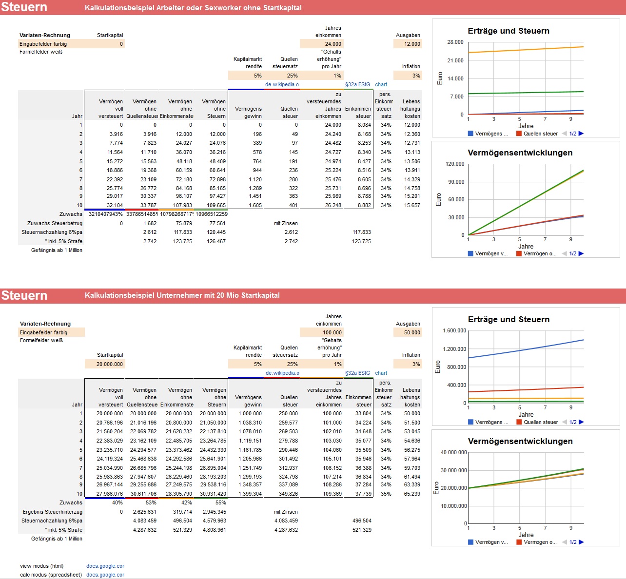This screenshot has width=626, height=579.
Task: Click red Quellen steuer legend swatch in bottom chart
Action: tap(519, 422)
